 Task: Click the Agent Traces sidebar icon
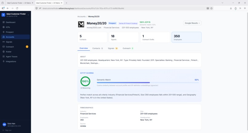click(3, 57)
